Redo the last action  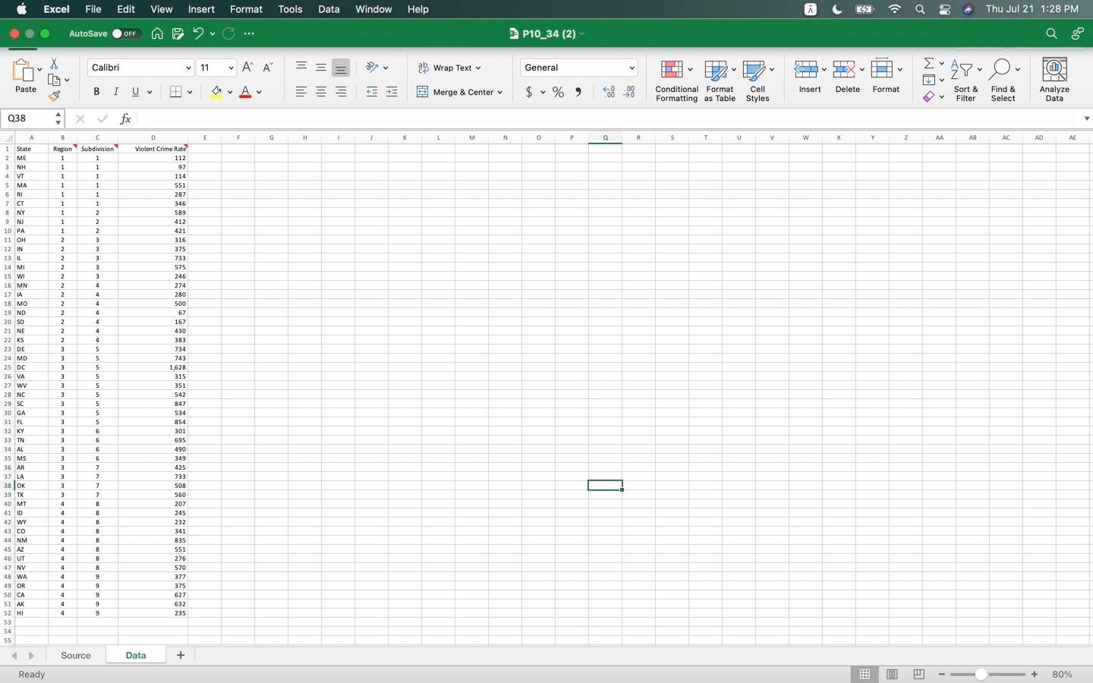(x=228, y=33)
